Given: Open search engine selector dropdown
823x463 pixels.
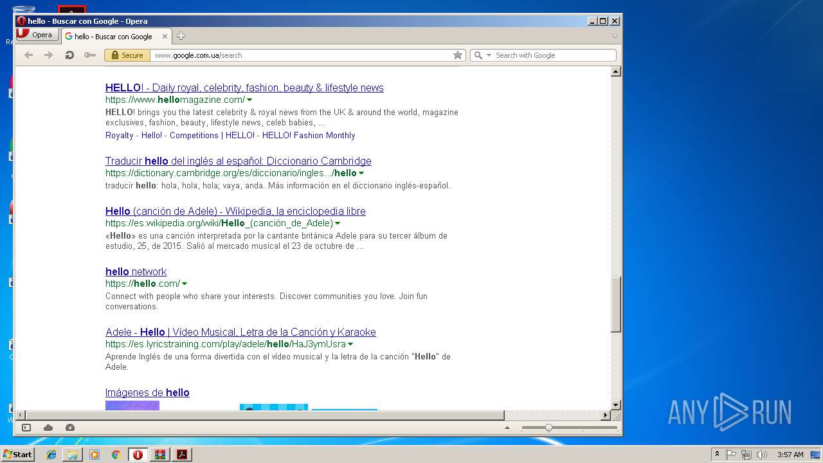Looking at the screenshot, I should point(482,55).
